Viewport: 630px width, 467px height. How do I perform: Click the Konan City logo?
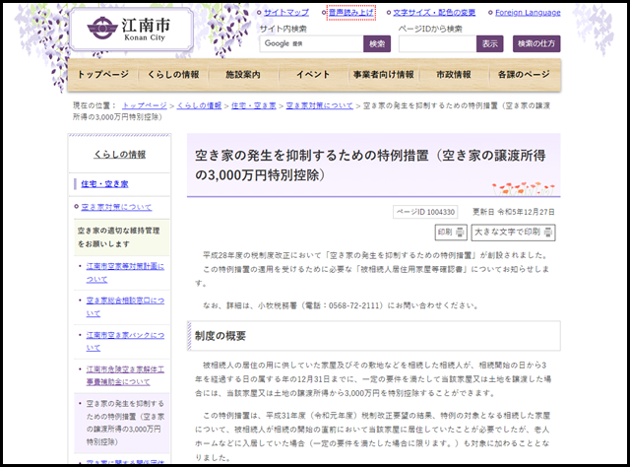point(131,30)
